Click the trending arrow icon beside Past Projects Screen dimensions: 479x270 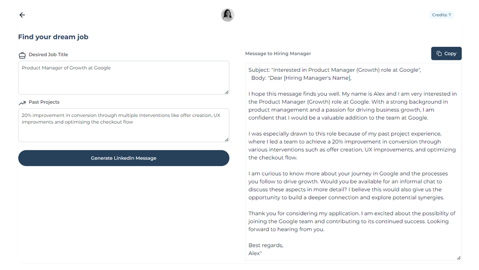pyautogui.click(x=22, y=103)
